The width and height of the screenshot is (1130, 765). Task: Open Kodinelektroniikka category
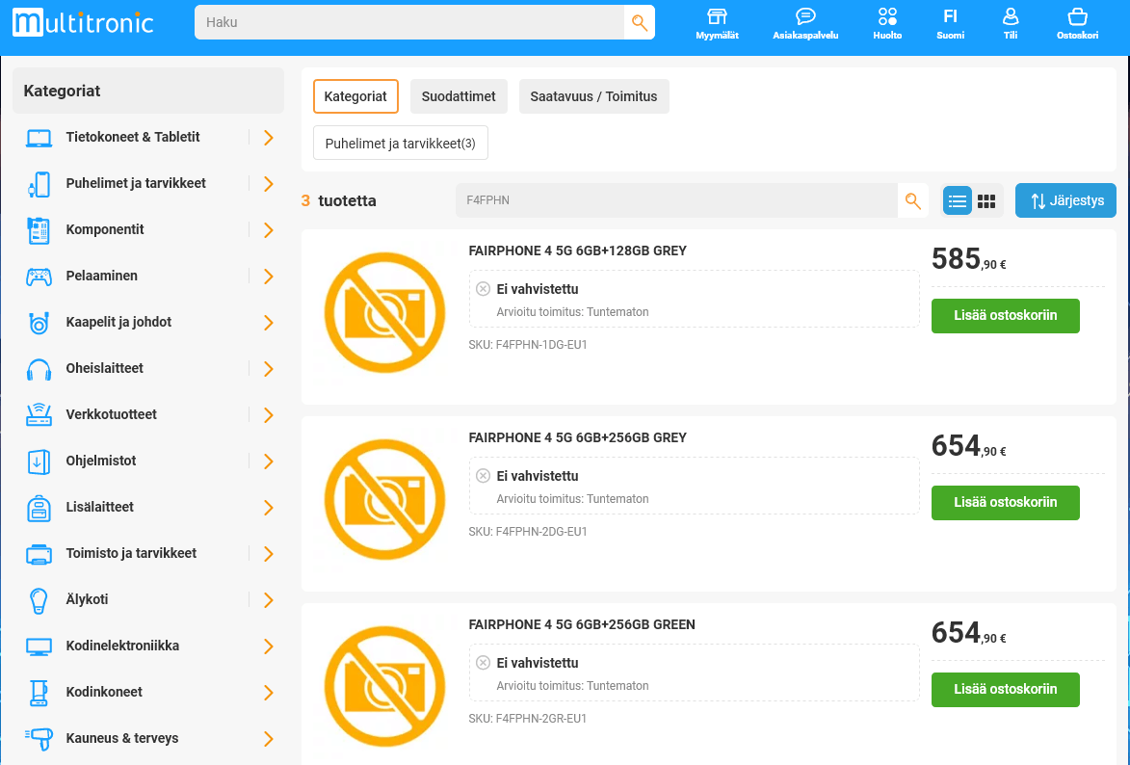(x=122, y=646)
